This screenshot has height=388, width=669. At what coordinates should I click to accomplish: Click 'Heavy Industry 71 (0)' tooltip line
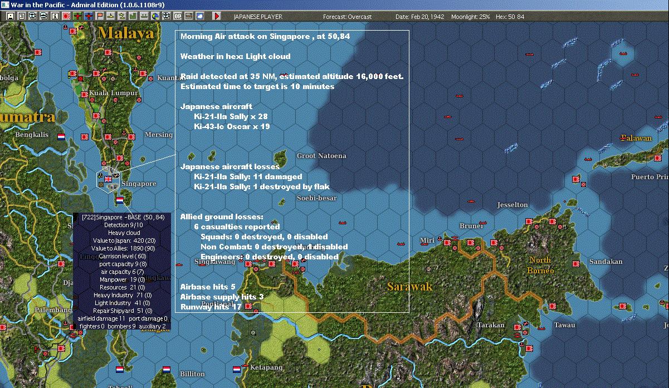(122, 294)
